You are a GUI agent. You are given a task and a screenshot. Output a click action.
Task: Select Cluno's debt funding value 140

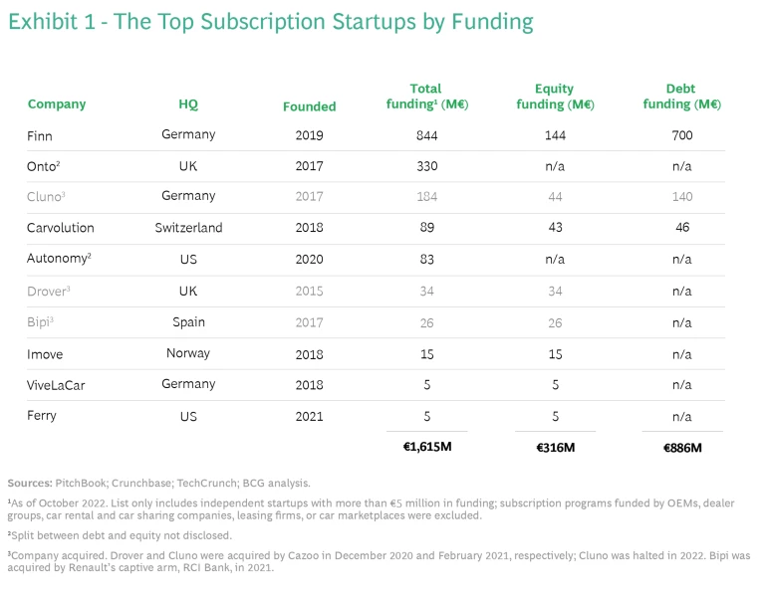tap(682, 197)
